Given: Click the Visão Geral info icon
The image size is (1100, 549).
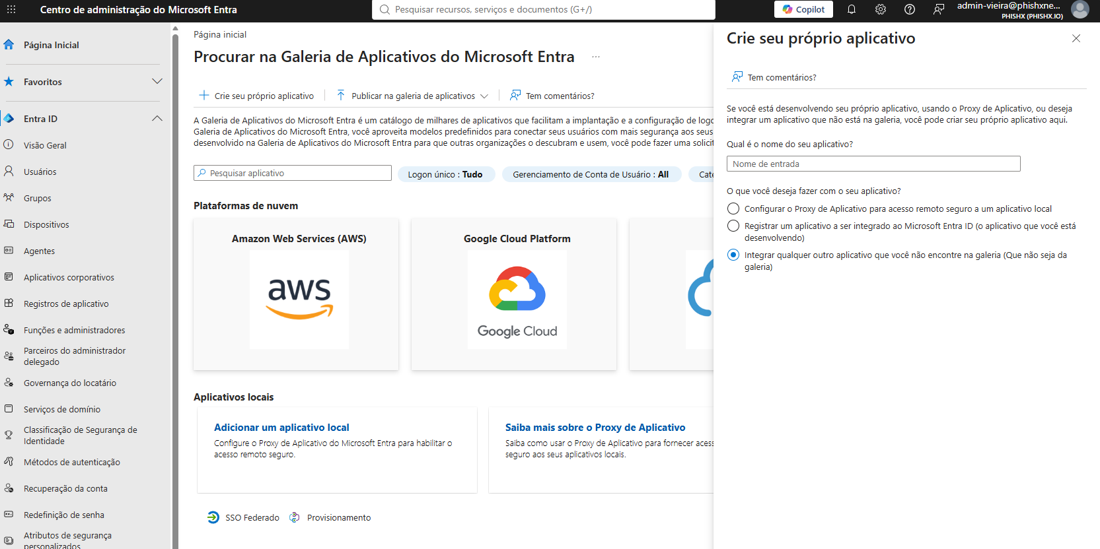Looking at the screenshot, I should [x=9, y=145].
